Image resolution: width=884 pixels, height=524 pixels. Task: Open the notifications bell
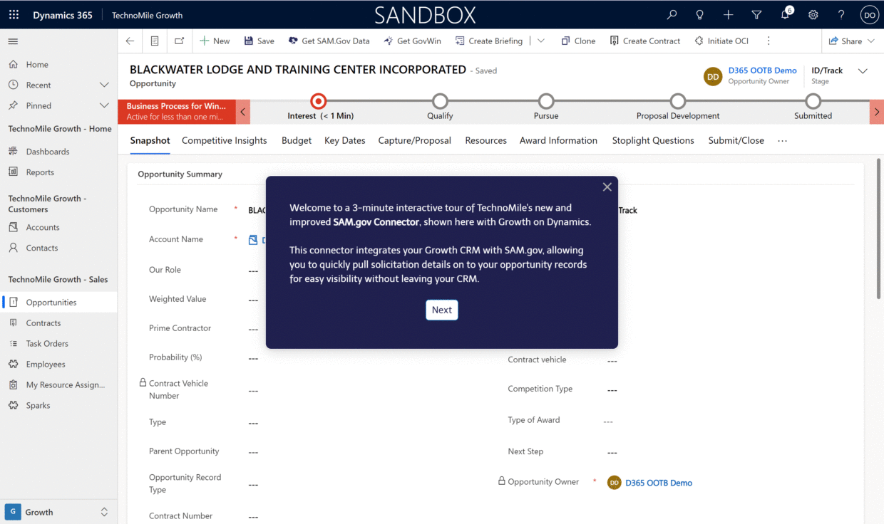(785, 14)
